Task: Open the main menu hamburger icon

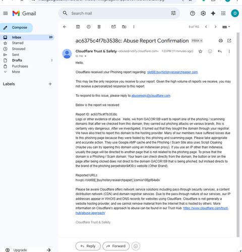Action: (x=6, y=13)
